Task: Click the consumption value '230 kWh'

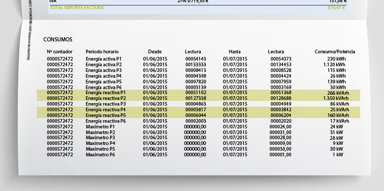Action: coord(336,59)
